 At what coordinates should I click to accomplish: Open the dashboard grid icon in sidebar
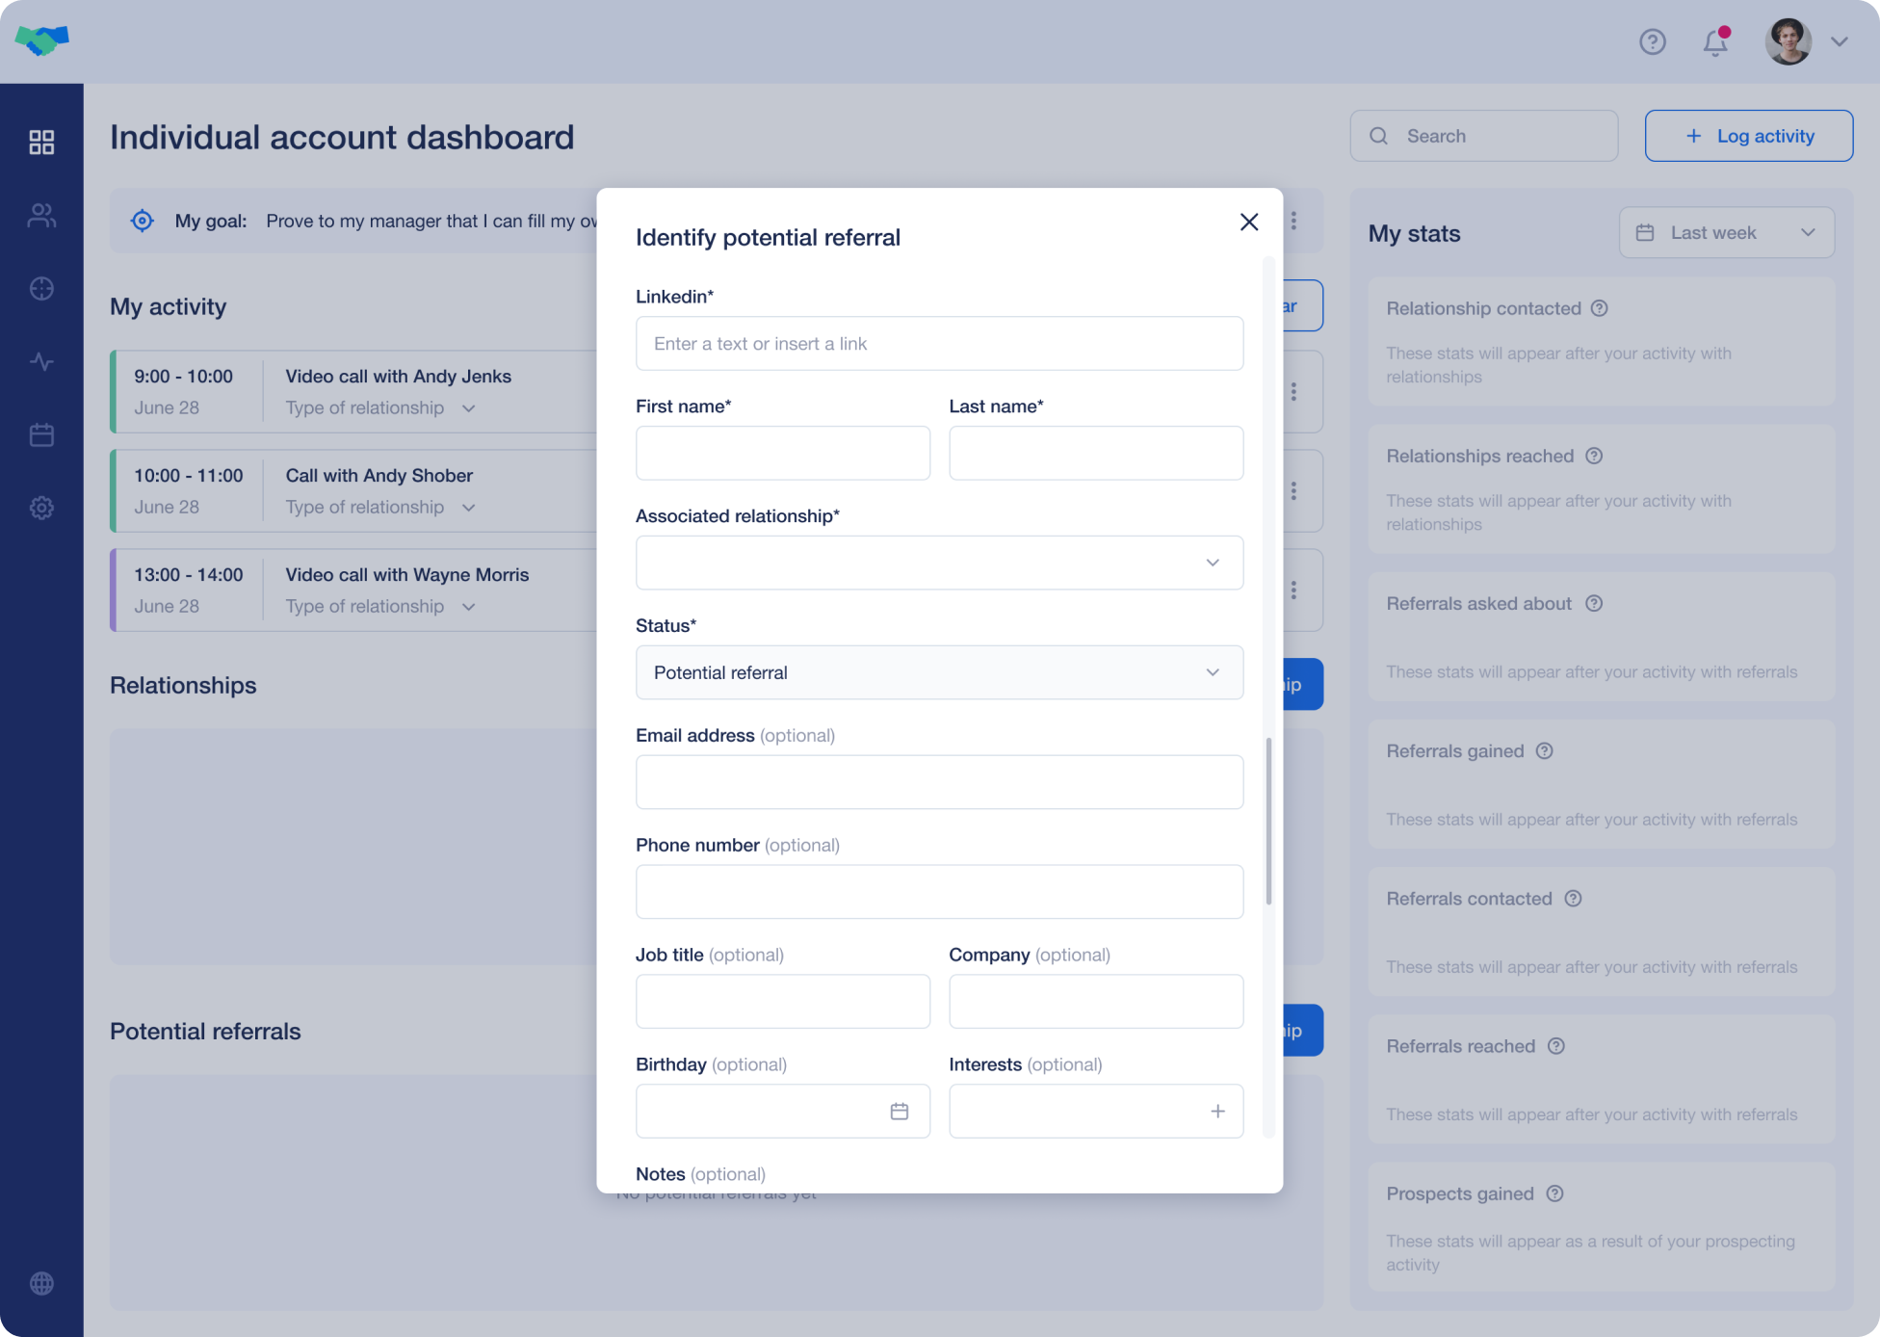[41, 143]
